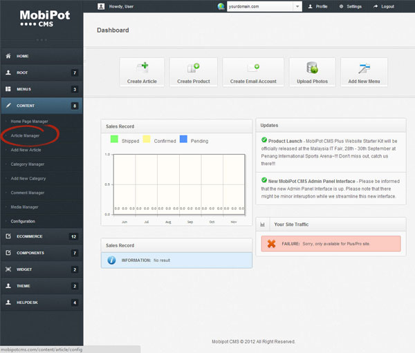Expand the Ecommerce sidebar section

[41, 236]
